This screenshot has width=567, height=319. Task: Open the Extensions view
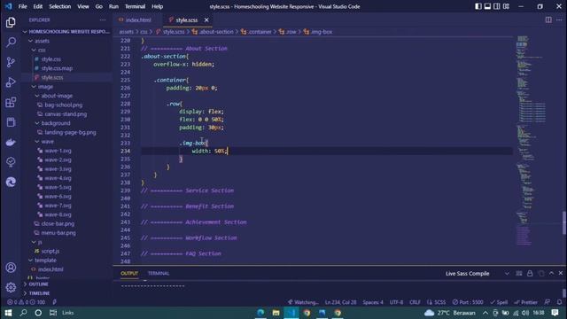11,103
